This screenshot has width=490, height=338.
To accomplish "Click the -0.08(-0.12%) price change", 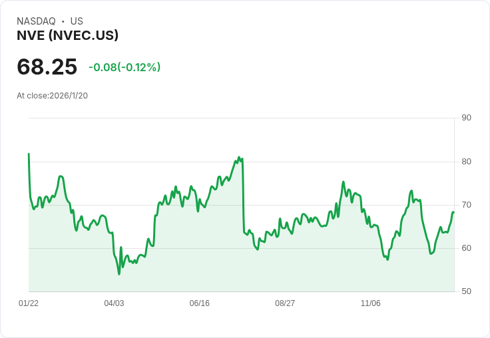I will point(124,67).
